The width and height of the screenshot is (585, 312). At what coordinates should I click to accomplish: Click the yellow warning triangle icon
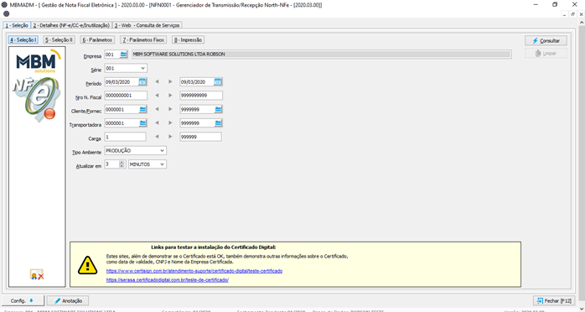[x=88, y=265]
